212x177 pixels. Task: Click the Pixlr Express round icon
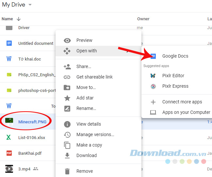(153, 86)
